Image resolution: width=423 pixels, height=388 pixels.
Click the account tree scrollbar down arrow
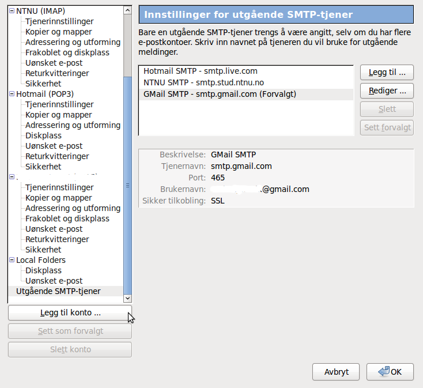point(127,298)
